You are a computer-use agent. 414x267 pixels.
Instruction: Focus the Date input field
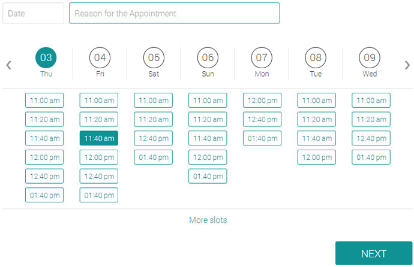[33, 13]
